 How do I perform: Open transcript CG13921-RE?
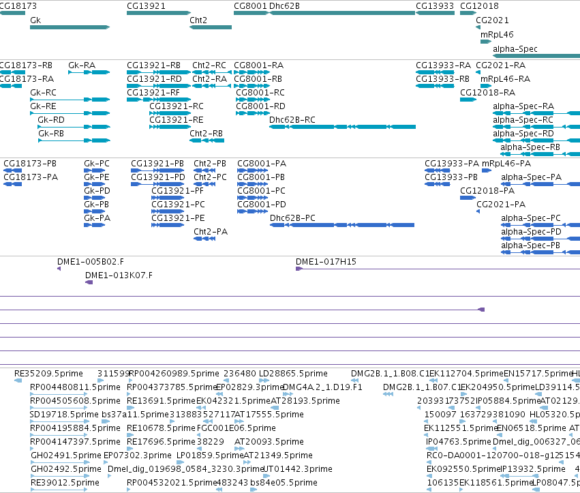click(177, 120)
